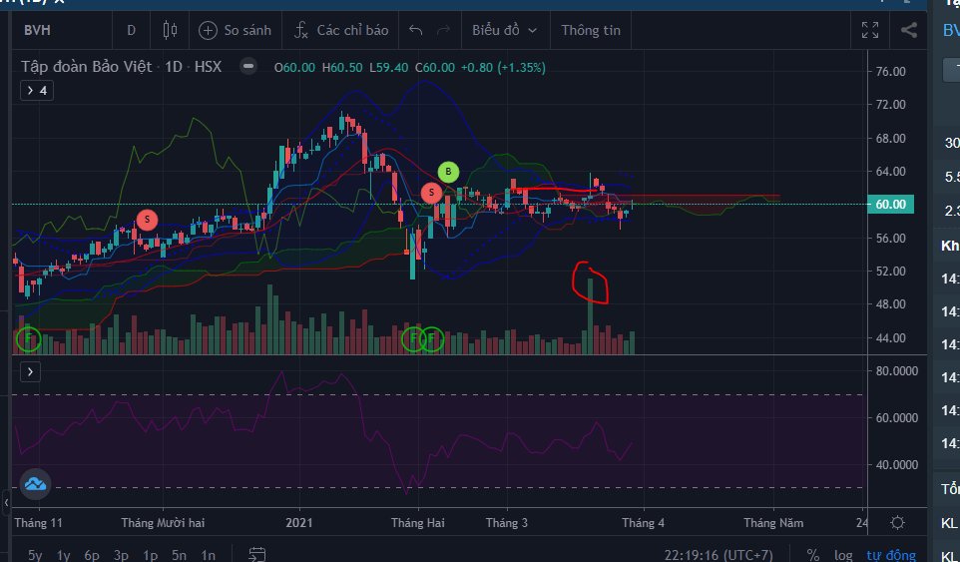Open the candlestick chart style selector
The width and height of the screenshot is (960, 562).
tap(169, 30)
